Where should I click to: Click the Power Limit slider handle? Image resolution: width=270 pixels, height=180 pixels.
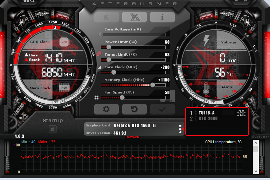pos(109,47)
